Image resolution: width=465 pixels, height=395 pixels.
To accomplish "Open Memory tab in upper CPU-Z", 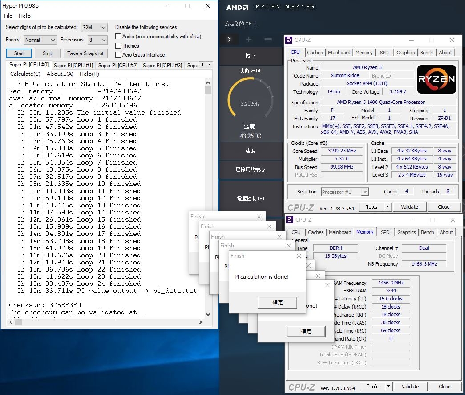I will 364,53.
